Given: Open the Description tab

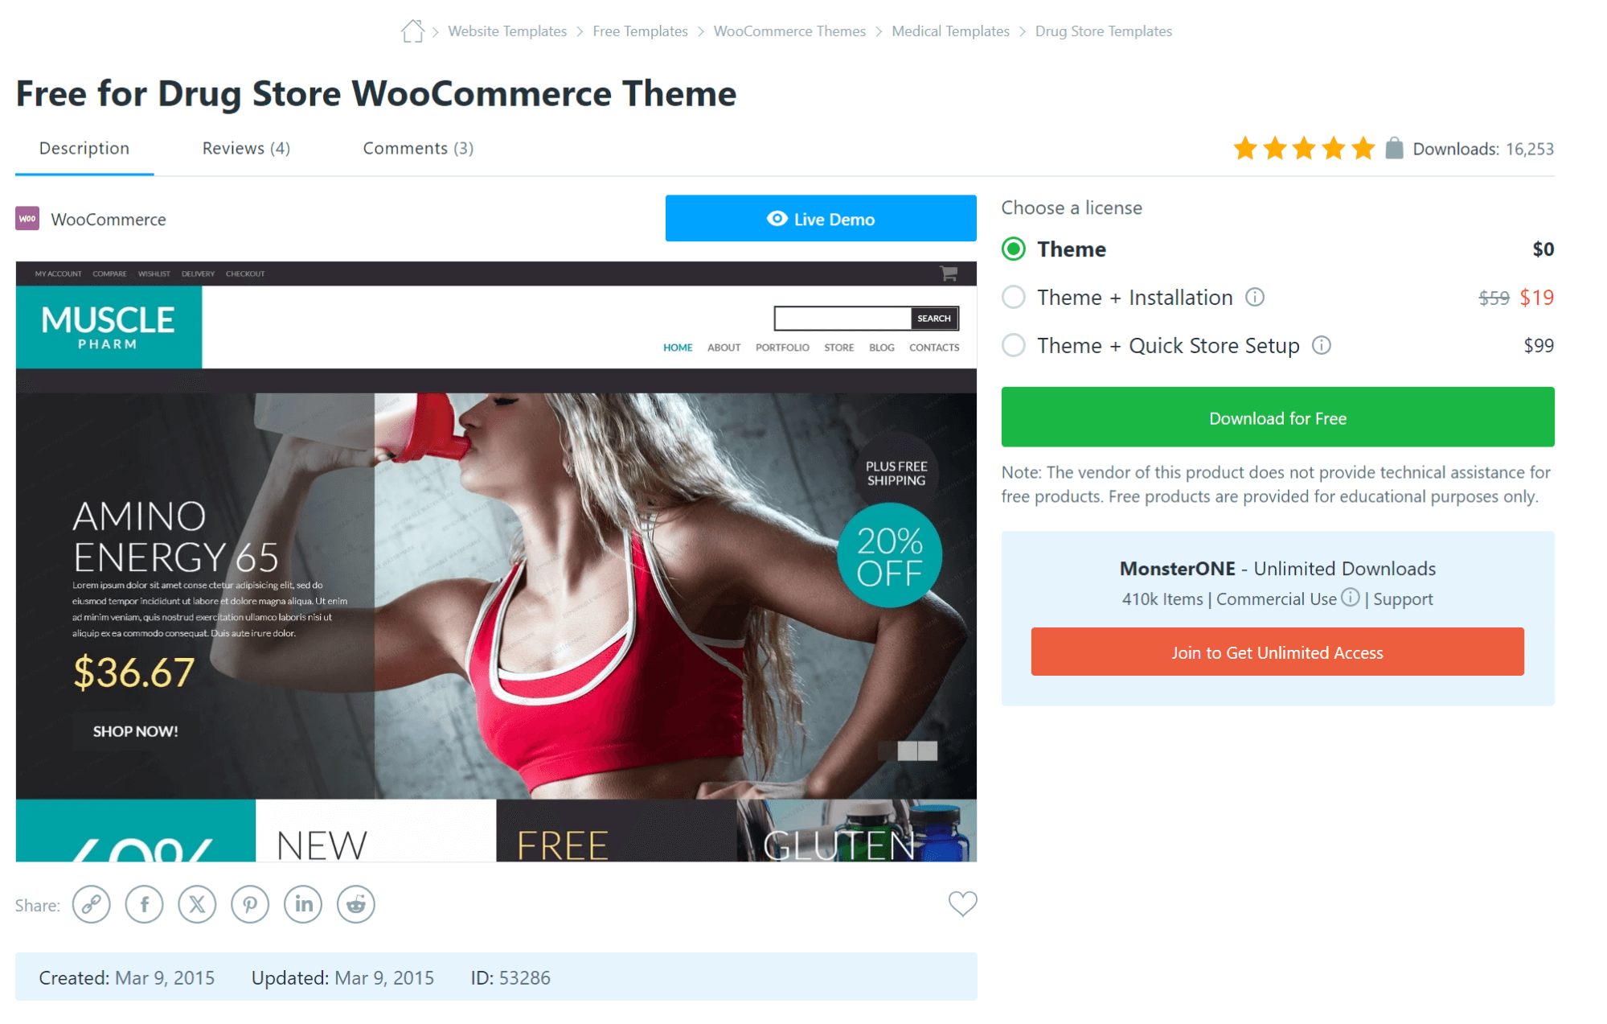Looking at the screenshot, I should pyautogui.click(x=84, y=149).
